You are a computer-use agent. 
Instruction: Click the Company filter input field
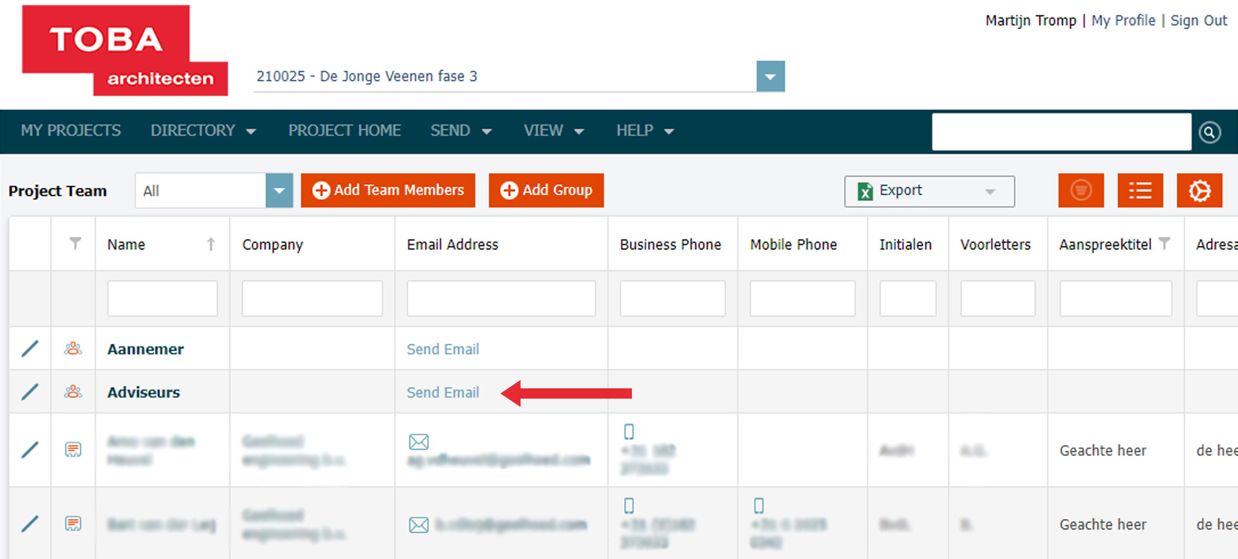click(x=312, y=298)
